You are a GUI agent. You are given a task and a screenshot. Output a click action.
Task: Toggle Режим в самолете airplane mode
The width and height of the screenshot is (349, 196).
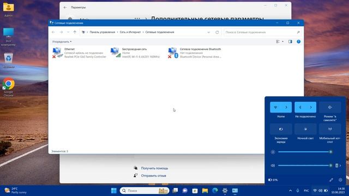click(330, 107)
